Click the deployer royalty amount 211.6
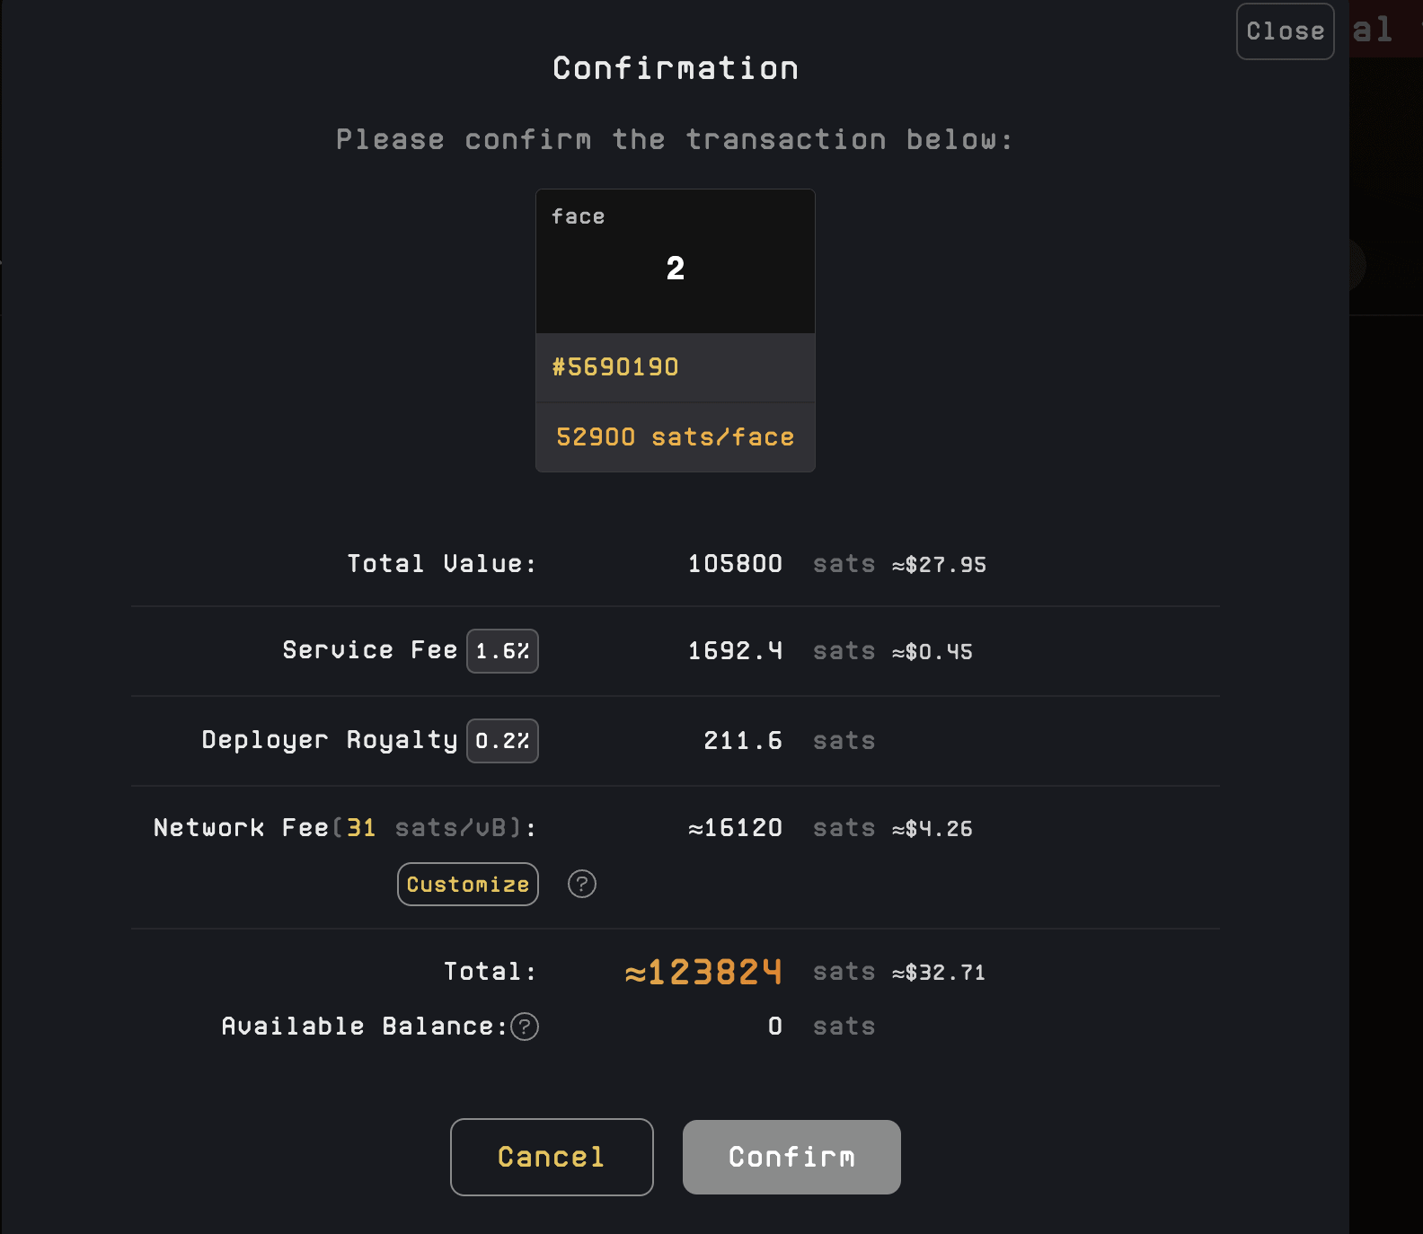Screen dimensions: 1423x1234 [x=743, y=741]
